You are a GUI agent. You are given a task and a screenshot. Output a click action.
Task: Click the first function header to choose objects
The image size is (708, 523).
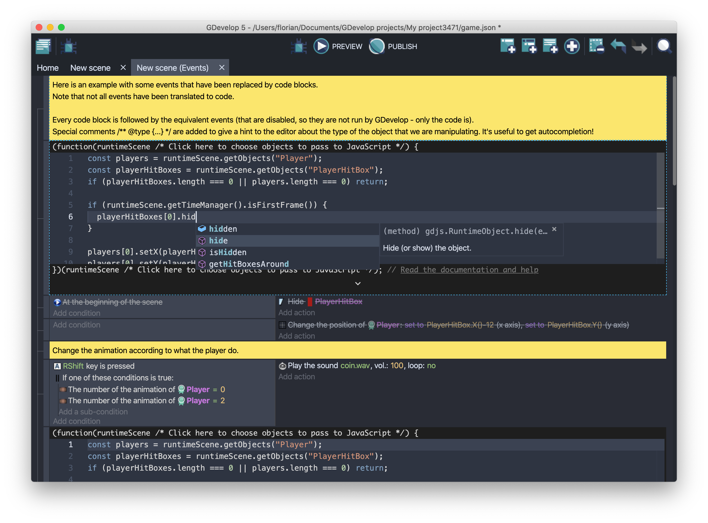point(235,146)
